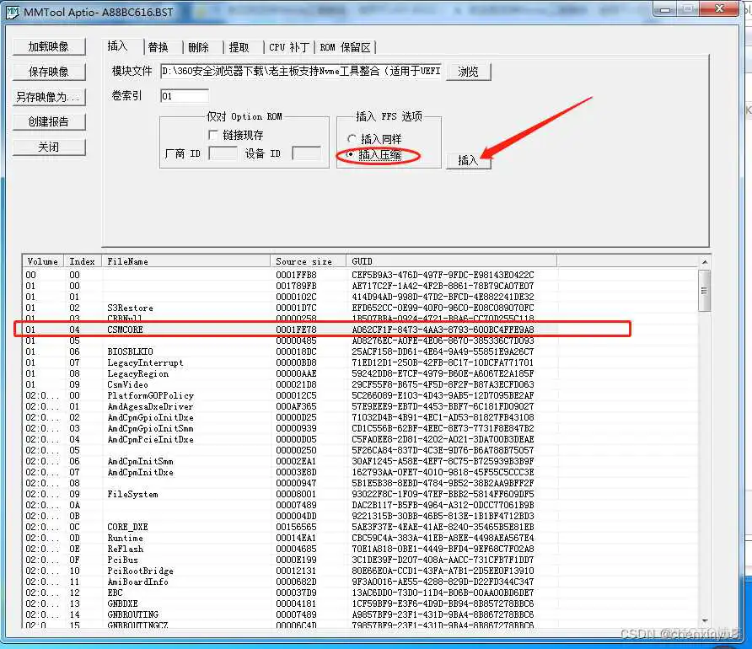Click the 加载映像 (Load Image) button
The height and width of the screenshot is (649, 752).
point(48,46)
